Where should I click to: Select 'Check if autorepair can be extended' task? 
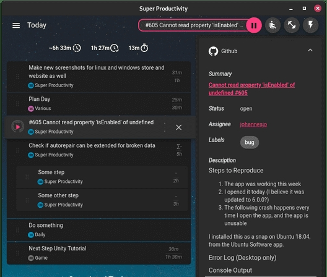pyautogui.click(x=92, y=145)
